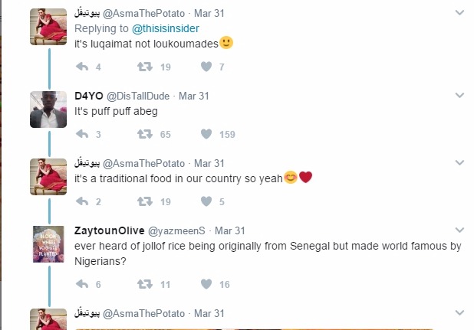Click ZaytounOlive's avatar thumbnail
Viewport: 474px width, 330px height.
[x=48, y=243]
